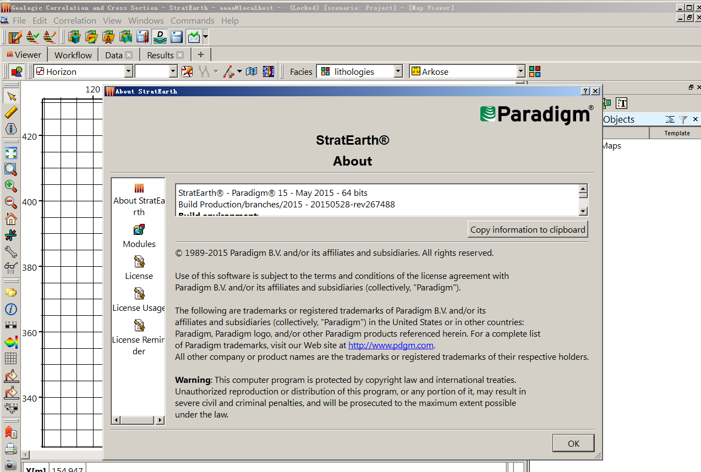Switch to the Workflow tab
Screen dimensions: 701x472
[73, 55]
